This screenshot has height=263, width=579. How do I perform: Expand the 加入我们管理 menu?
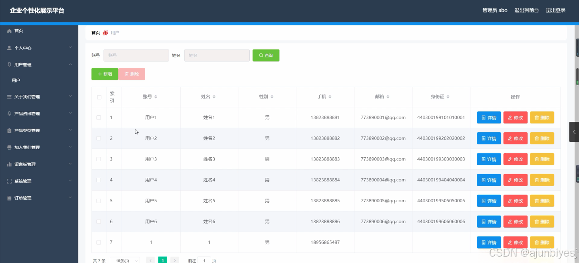(70, 147)
